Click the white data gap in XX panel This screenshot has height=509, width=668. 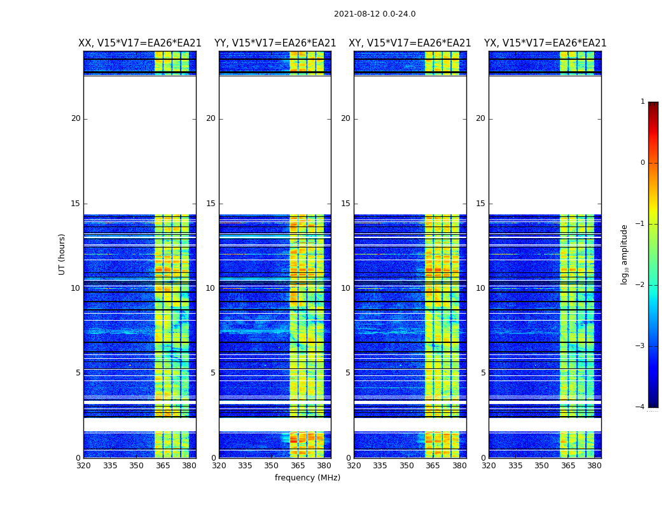coord(139,145)
